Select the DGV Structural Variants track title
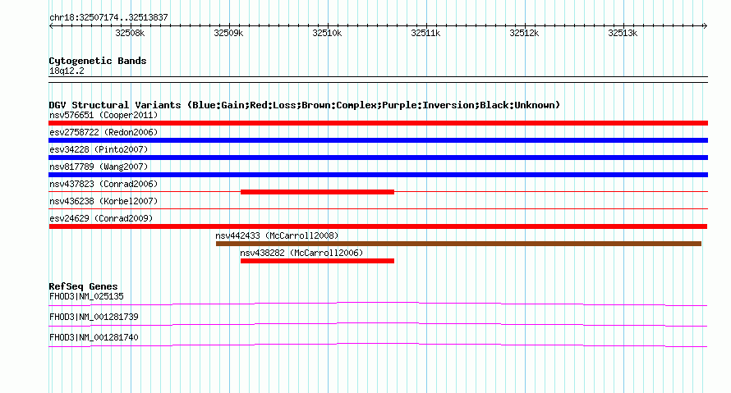Viewport: 731px width, 393px height. [x=304, y=105]
